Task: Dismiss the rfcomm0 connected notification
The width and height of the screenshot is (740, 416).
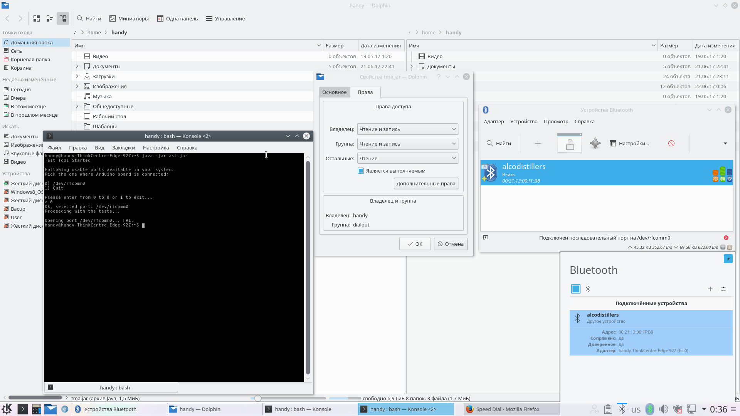Action: 726,238
